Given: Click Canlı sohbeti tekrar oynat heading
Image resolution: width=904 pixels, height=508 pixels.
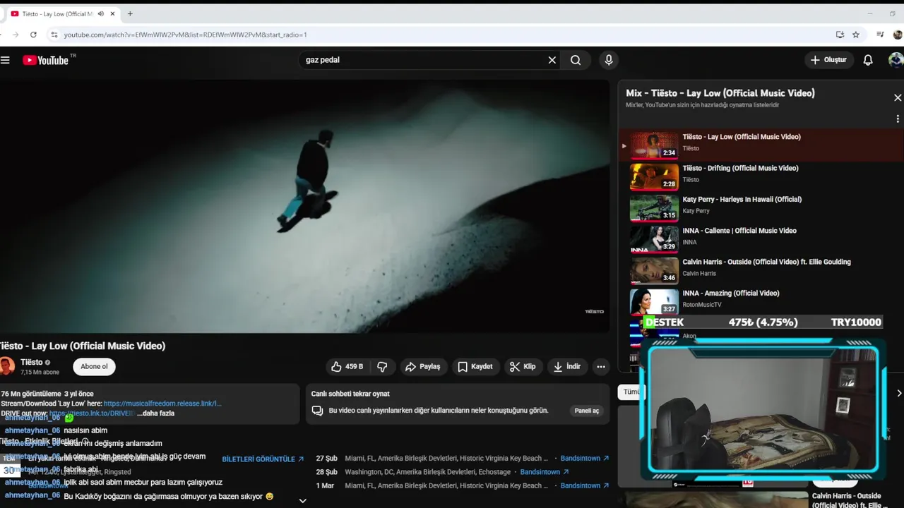Looking at the screenshot, I should [350, 394].
